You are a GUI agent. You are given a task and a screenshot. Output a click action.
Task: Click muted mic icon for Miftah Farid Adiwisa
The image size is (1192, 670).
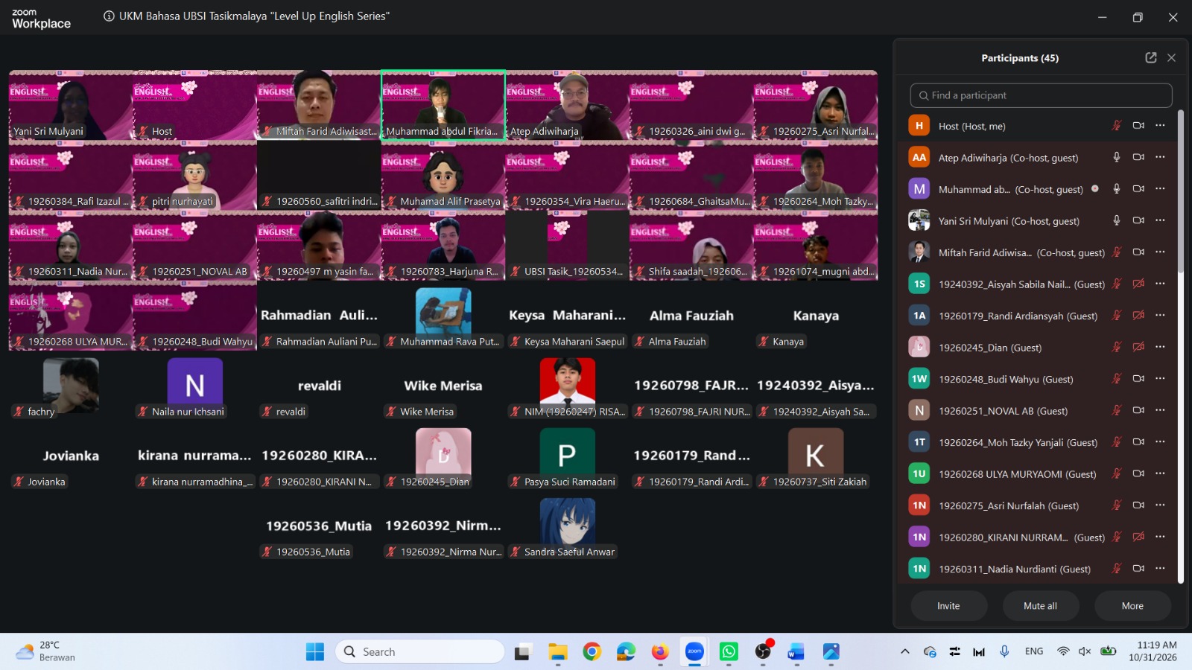pyautogui.click(x=1116, y=252)
